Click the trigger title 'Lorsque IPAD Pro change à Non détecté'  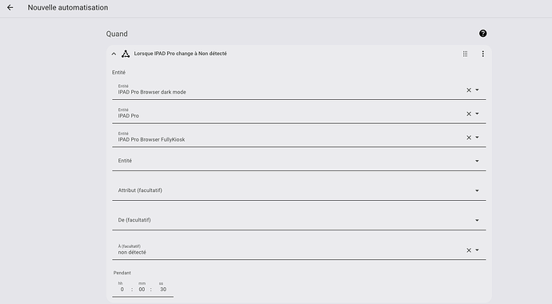pos(180,54)
